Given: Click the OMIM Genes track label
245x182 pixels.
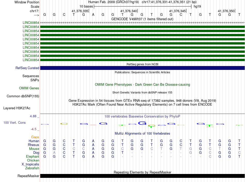Looking at the screenshot, I should tap(29, 88).
